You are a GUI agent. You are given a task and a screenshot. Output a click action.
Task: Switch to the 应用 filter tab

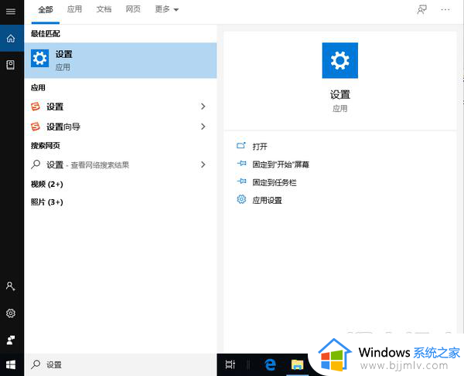[x=74, y=9]
